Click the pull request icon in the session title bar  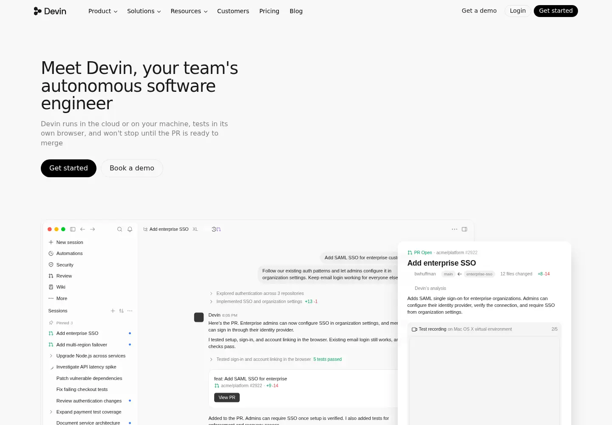pyautogui.click(x=219, y=229)
